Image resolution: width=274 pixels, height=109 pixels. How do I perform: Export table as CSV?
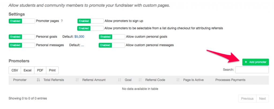pyautogui.click(x=15, y=70)
